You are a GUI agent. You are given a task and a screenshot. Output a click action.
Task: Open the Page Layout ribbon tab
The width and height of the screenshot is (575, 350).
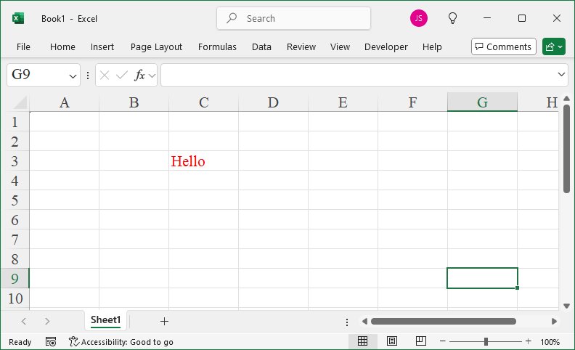(156, 46)
